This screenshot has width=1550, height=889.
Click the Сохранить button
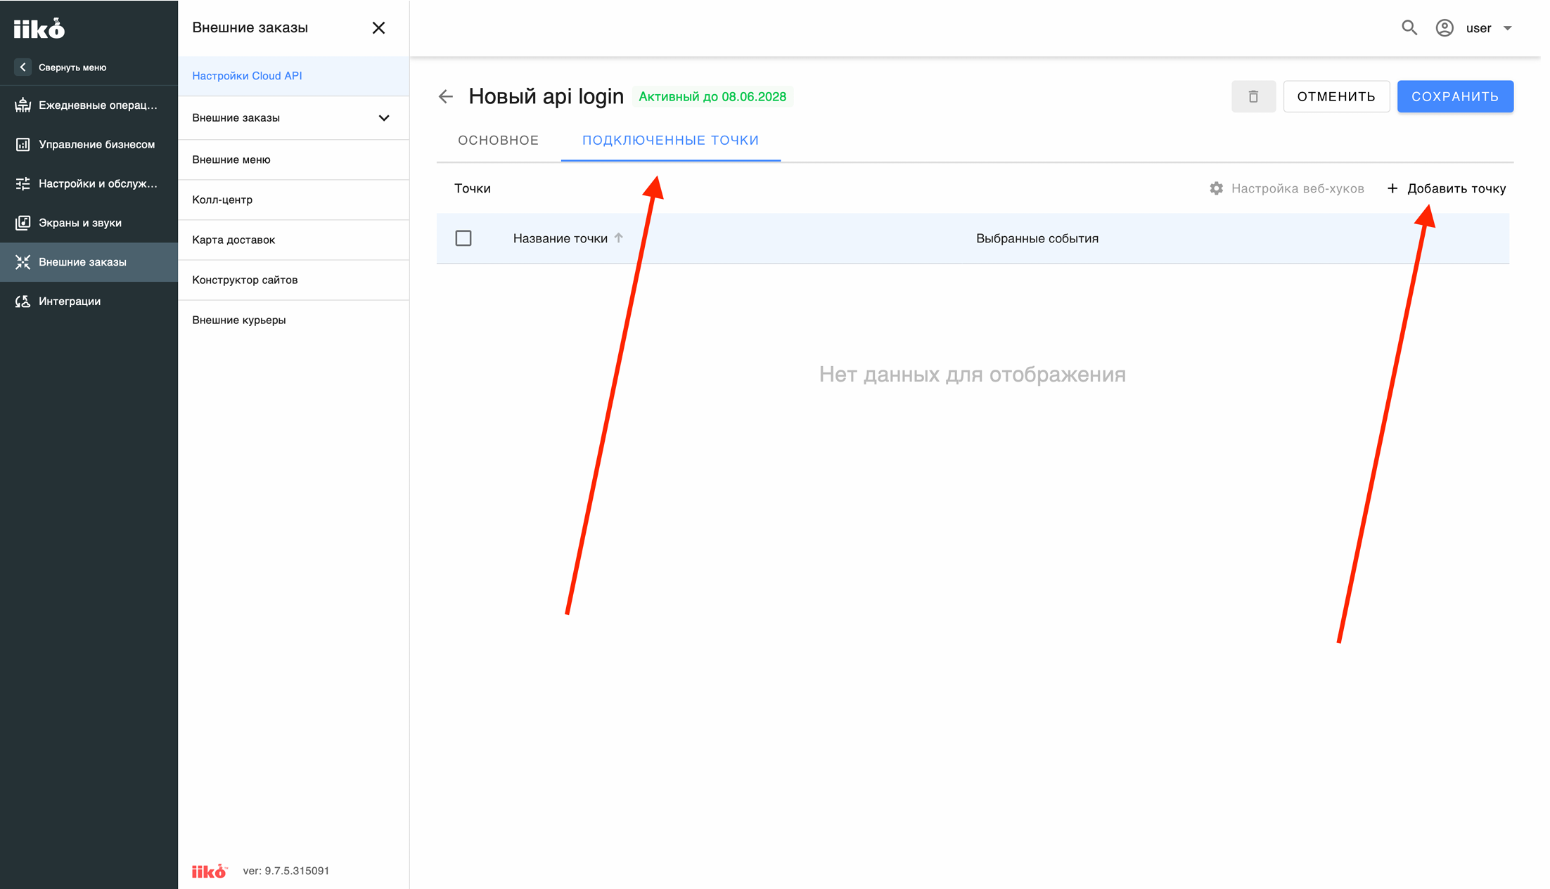[1455, 96]
